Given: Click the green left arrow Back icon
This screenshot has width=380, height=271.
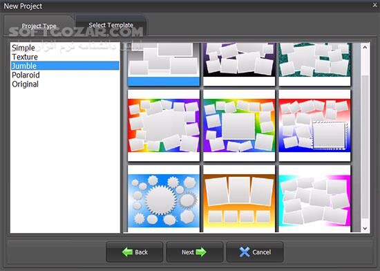Looking at the screenshot, I should click(127, 252).
